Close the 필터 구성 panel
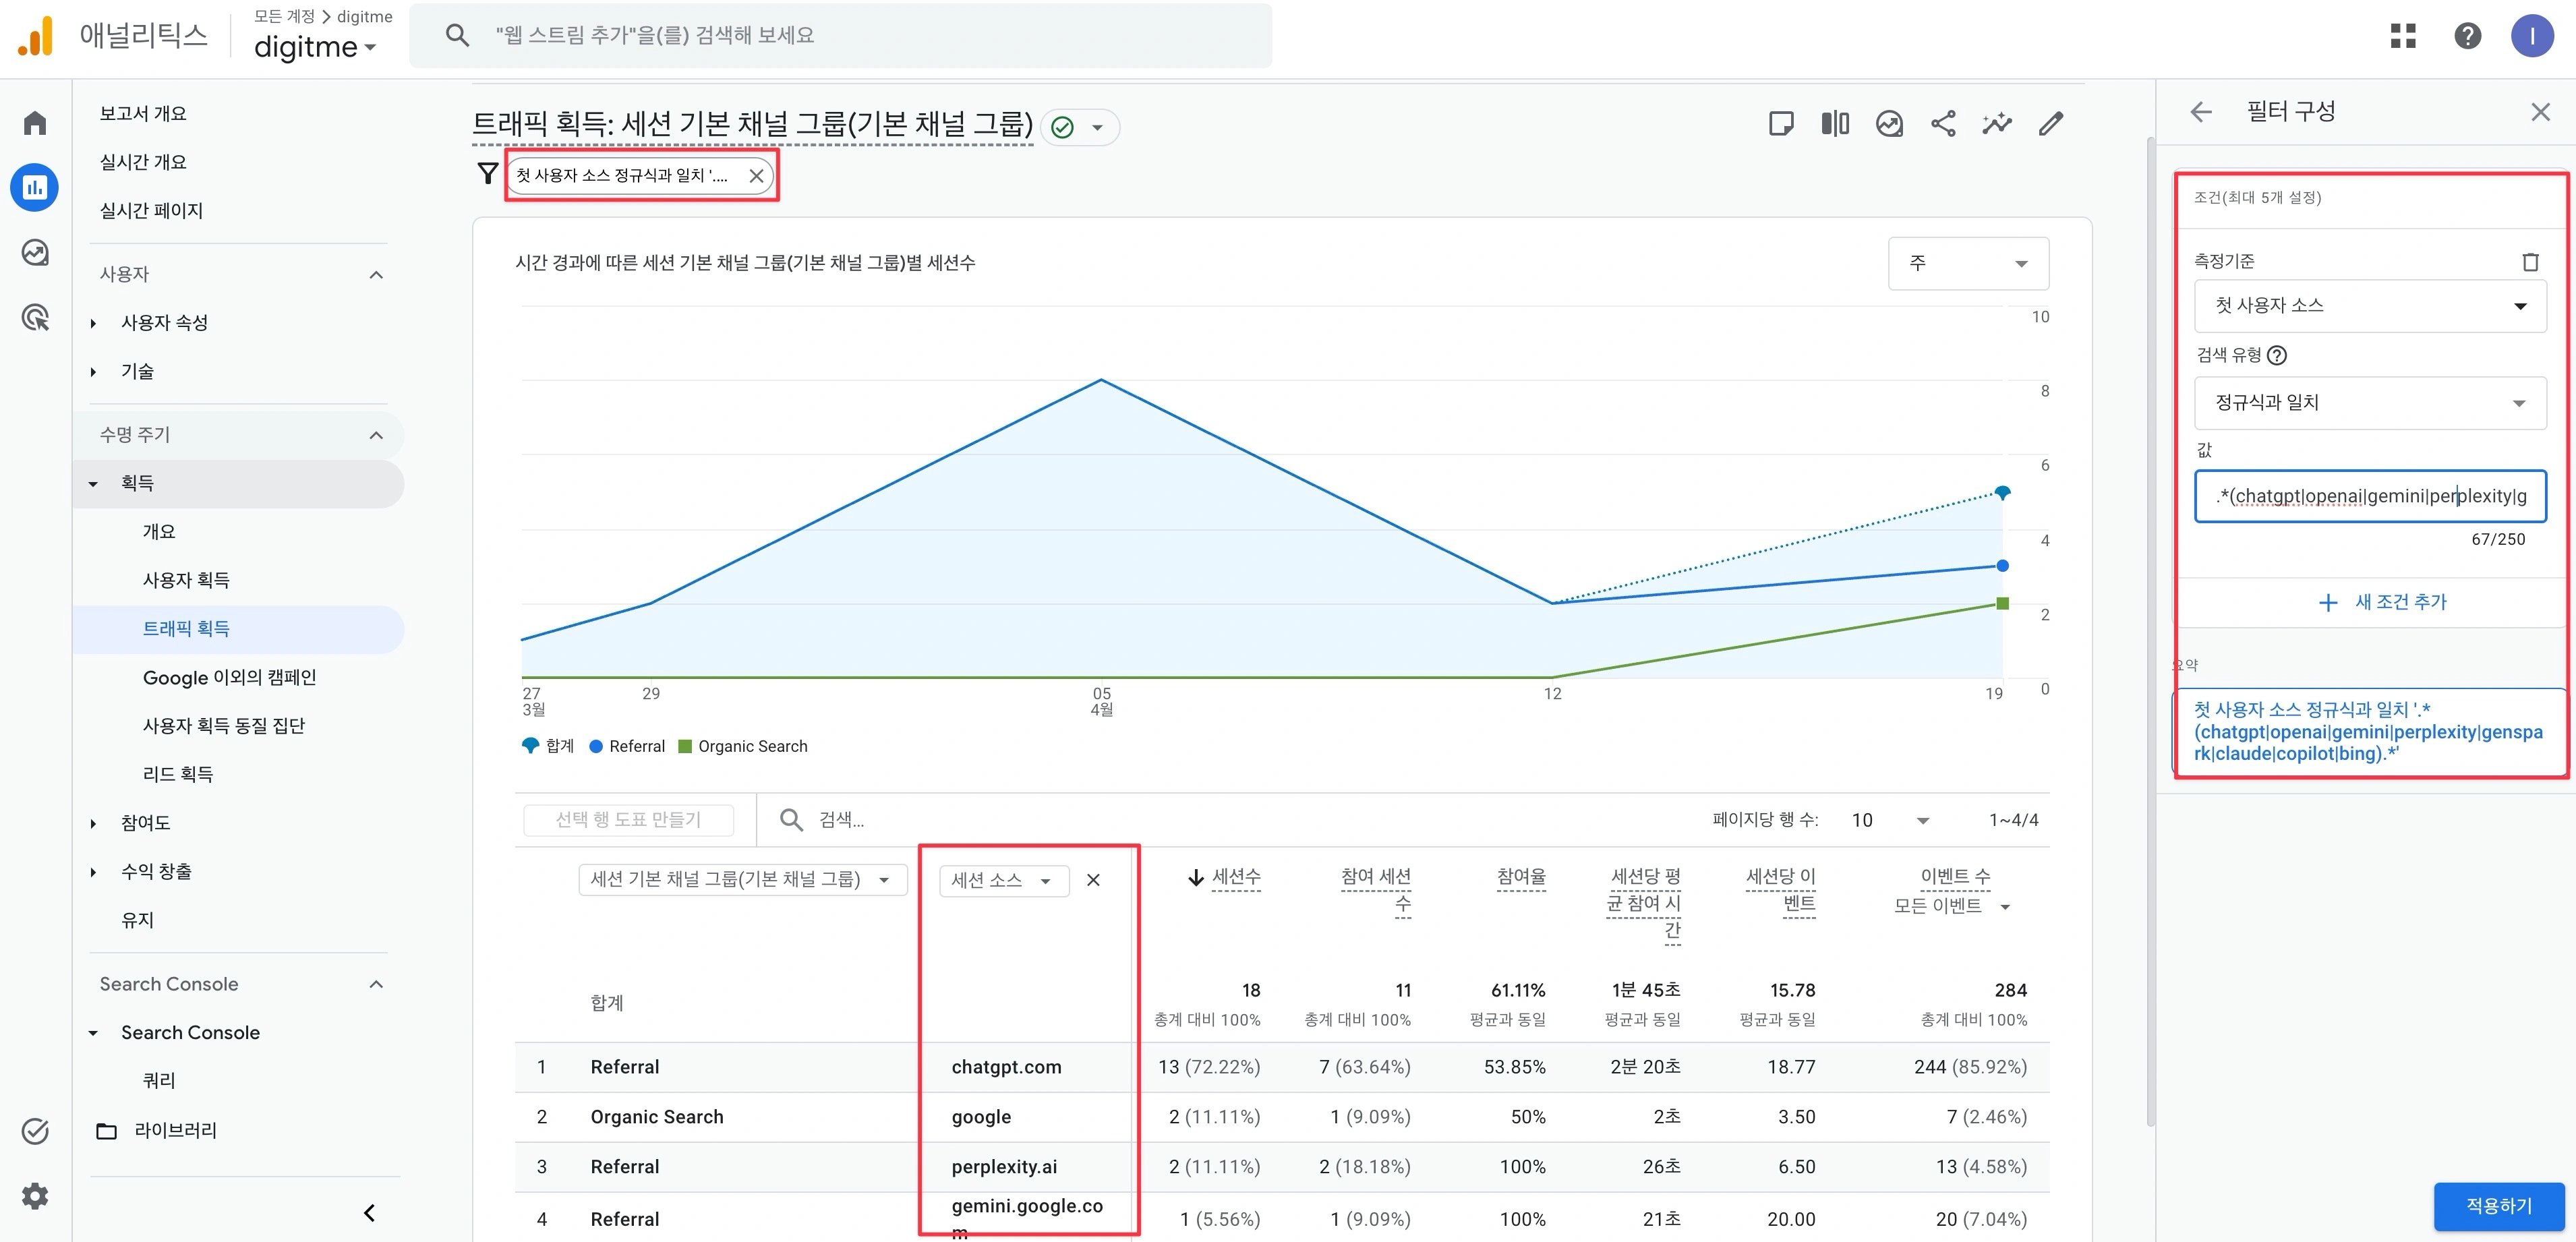Image resolution: width=2576 pixels, height=1242 pixels. [2540, 112]
